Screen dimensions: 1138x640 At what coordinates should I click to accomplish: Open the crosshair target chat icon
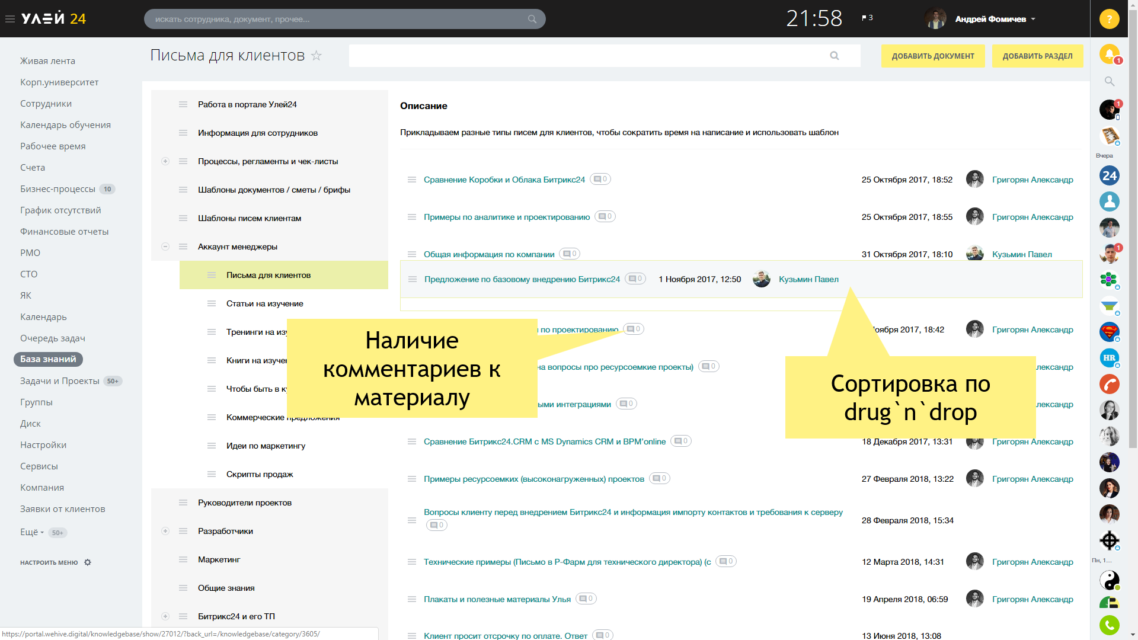click(1109, 540)
